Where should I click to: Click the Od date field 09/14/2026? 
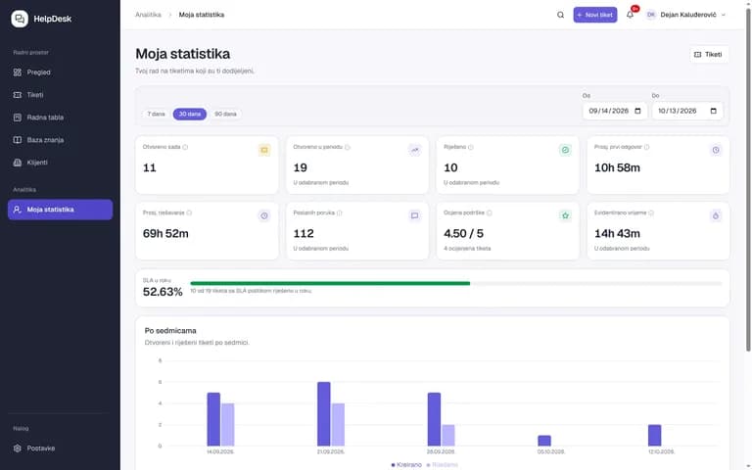coord(615,111)
